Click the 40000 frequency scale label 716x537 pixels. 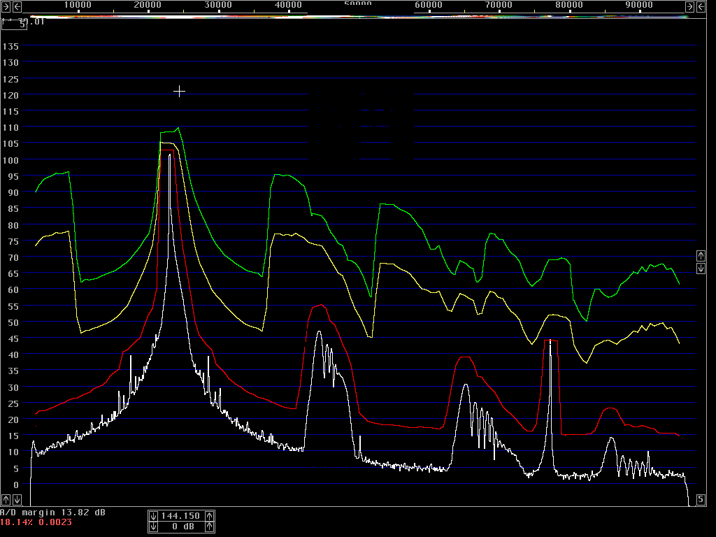click(288, 5)
